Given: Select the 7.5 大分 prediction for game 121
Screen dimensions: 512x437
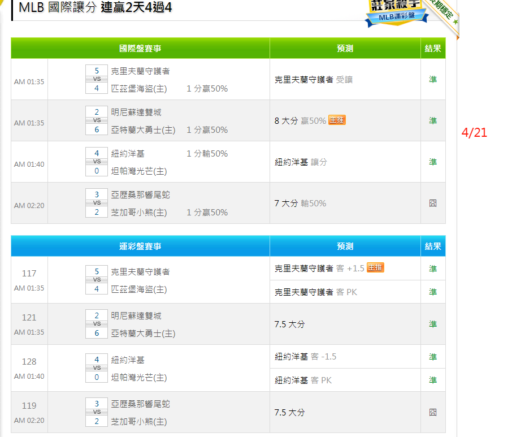Looking at the screenshot, I should 290,324.
